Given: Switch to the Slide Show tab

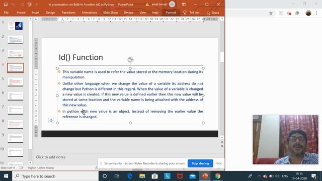Looking at the screenshot, I should 111,13.
